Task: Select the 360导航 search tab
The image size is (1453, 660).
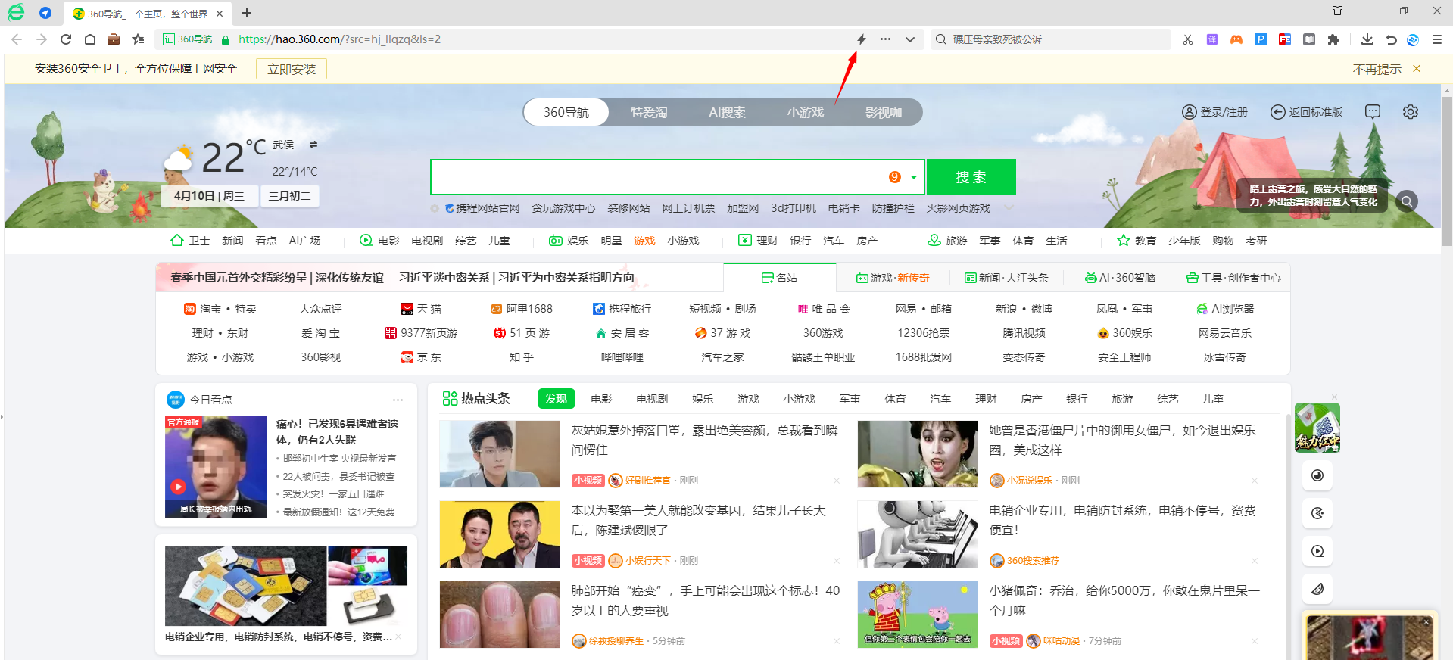Action: [x=566, y=112]
